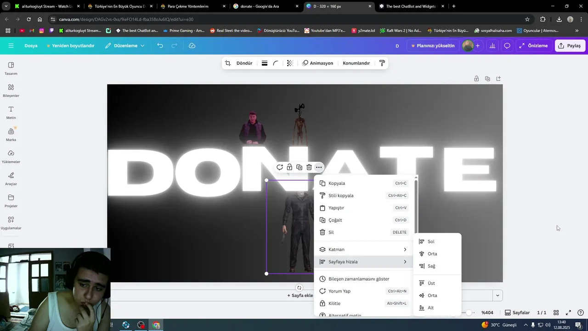Open Uygulamalar apps panel

(x=11, y=223)
